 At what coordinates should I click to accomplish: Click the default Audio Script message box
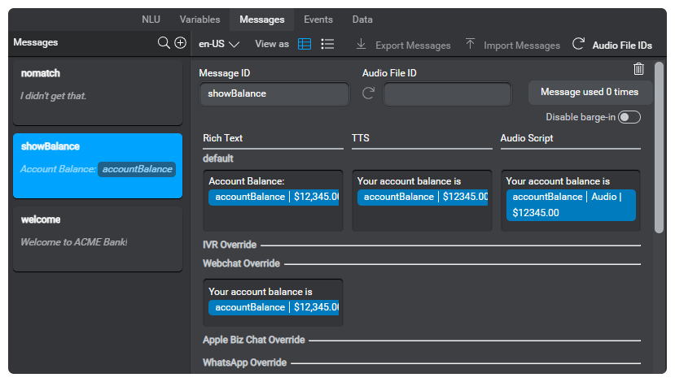click(571, 200)
